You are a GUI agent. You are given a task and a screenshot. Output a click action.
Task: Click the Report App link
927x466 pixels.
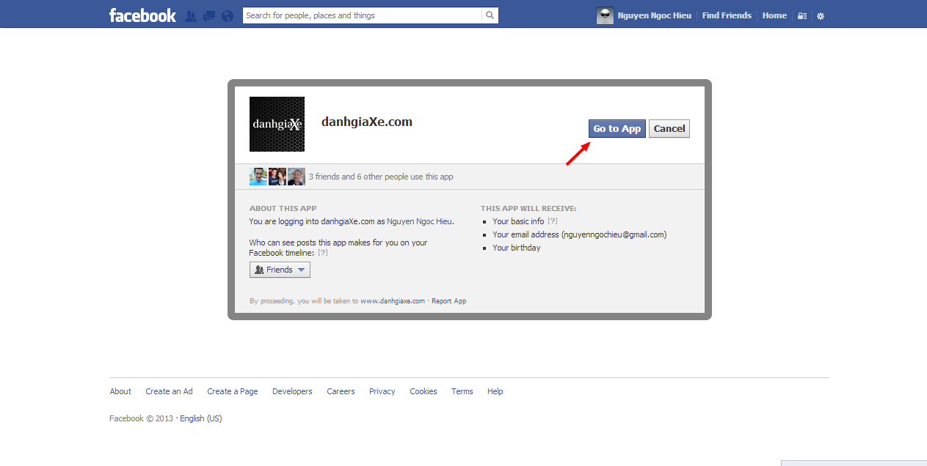(x=448, y=301)
